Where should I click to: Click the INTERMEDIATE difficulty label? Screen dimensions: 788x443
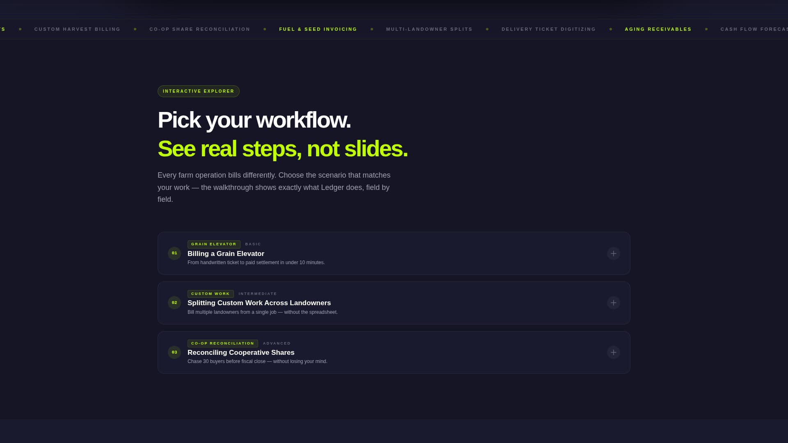(x=258, y=294)
